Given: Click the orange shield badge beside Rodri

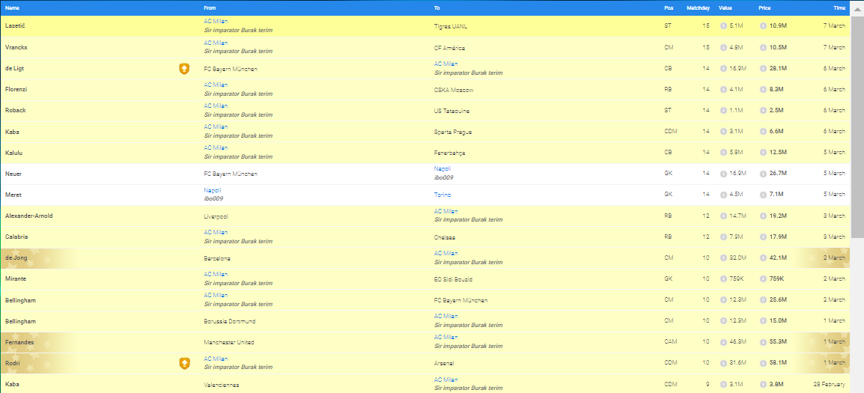Looking at the screenshot, I should point(185,363).
